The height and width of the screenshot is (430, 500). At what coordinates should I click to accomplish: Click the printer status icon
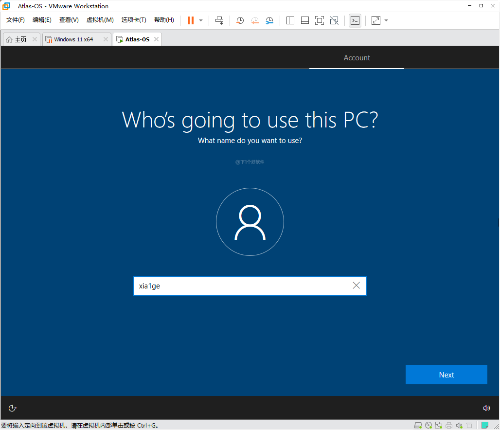point(449,425)
